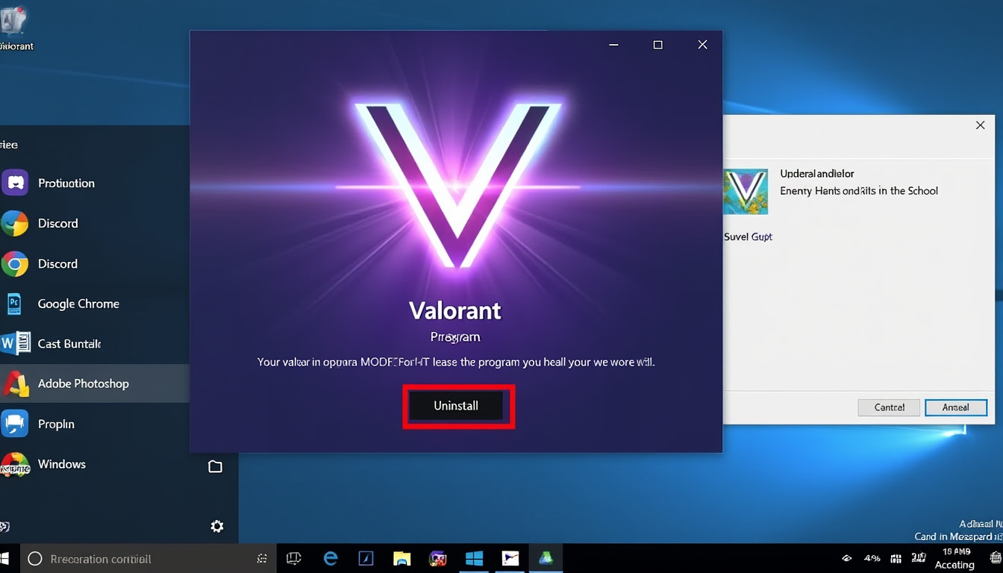Click the Chrome-style icon beside lower Discord
Image resolution: width=1003 pixels, height=573 pixels.
pos(15,263)
